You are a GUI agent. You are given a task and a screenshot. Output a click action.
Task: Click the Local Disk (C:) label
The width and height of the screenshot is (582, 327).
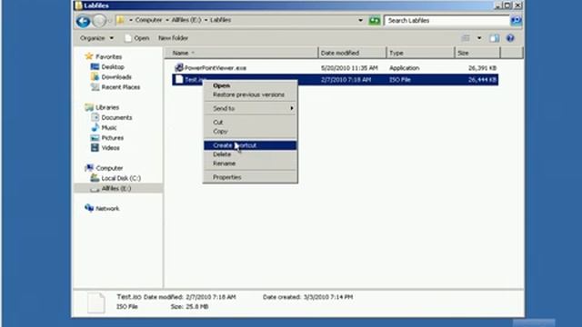coord(121,178)
